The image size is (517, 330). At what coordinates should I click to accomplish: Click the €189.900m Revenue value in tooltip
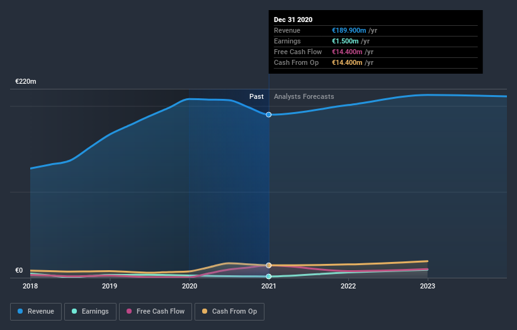tap(349, 30)
